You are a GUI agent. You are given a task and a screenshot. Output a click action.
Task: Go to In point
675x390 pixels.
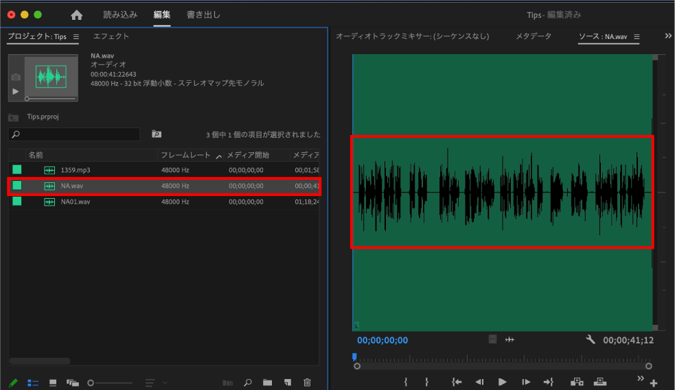tap(457, 382)
